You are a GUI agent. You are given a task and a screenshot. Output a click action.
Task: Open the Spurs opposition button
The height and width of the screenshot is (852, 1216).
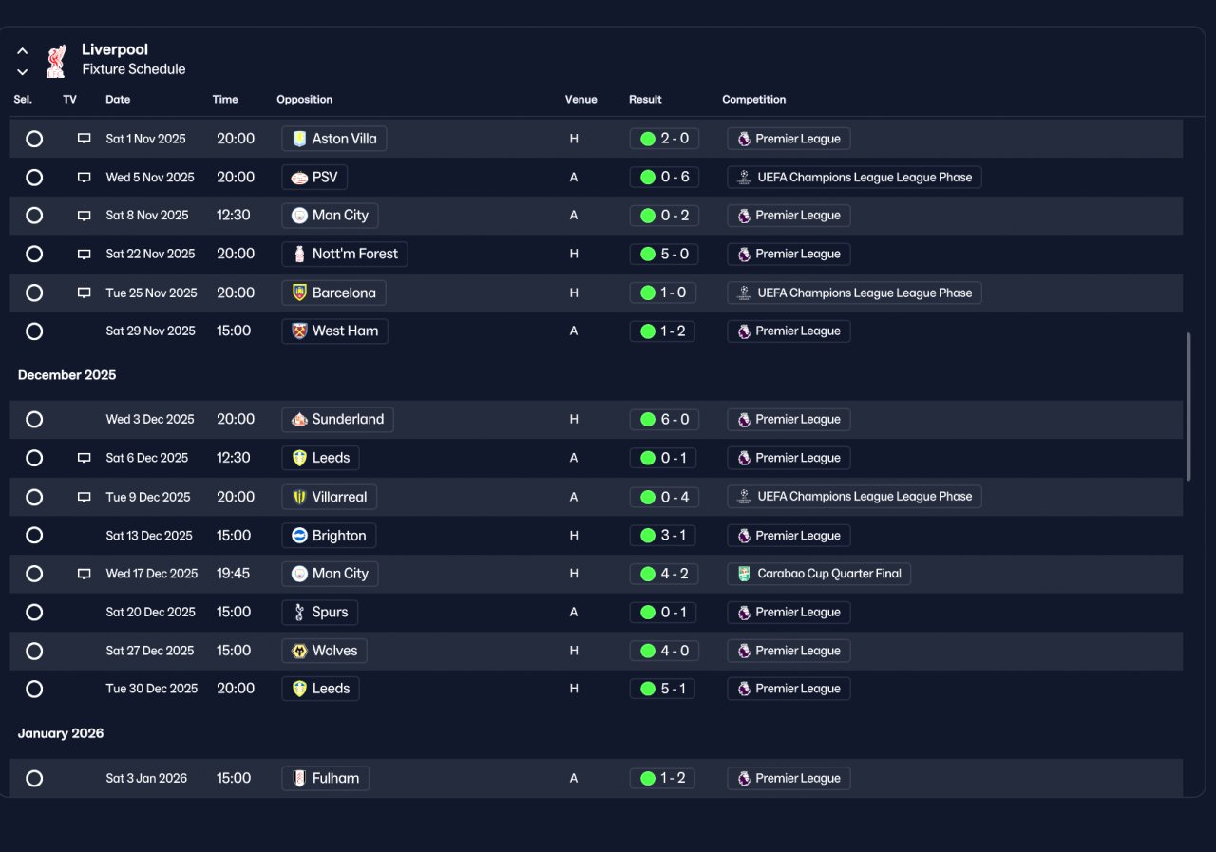pos(320,613)
